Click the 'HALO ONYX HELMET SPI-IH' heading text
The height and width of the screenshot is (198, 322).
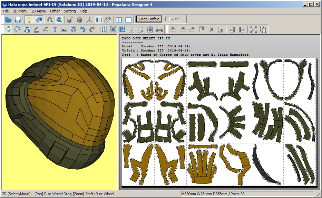pyautogui.click(x=146, y=38)
